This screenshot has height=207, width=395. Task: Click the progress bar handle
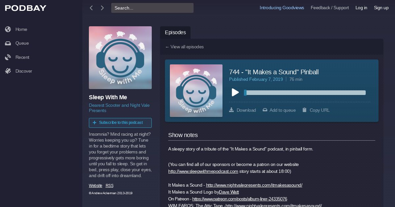coord(245,93)
